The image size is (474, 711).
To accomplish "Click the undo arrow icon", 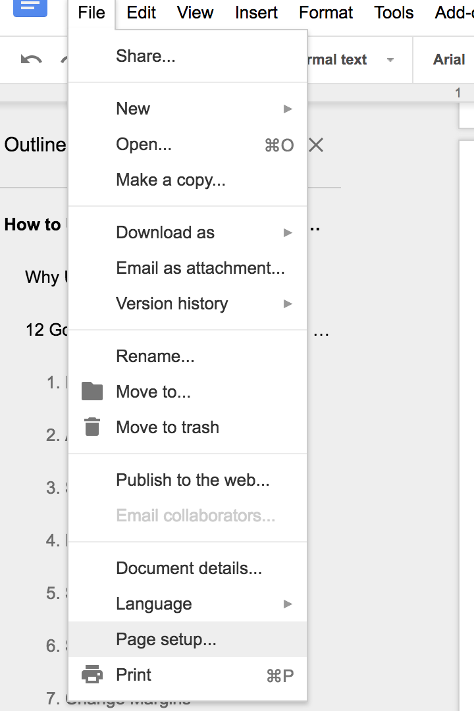I will [x=31, y=60].
